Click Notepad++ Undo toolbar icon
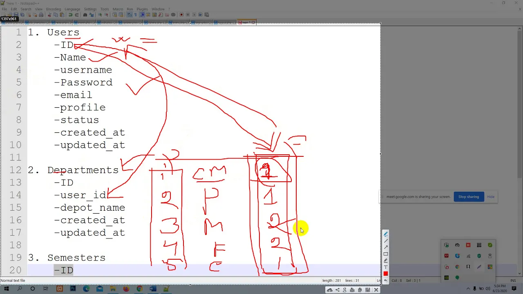 70,15
